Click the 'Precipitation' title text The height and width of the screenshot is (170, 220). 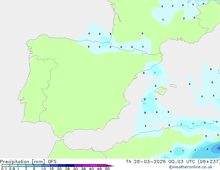(15, 162)
